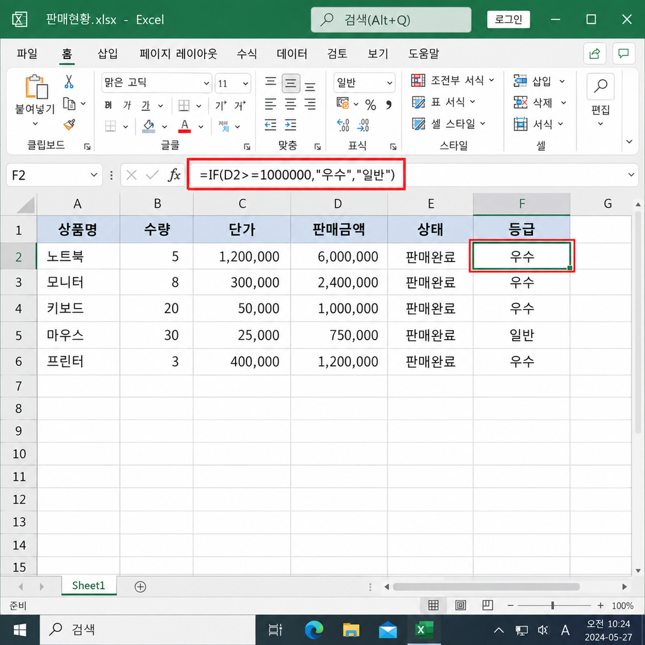Click the Share icon in ribbon corner
The height and width of the screenshot is (645, 645).
click(x=595, y=54)
